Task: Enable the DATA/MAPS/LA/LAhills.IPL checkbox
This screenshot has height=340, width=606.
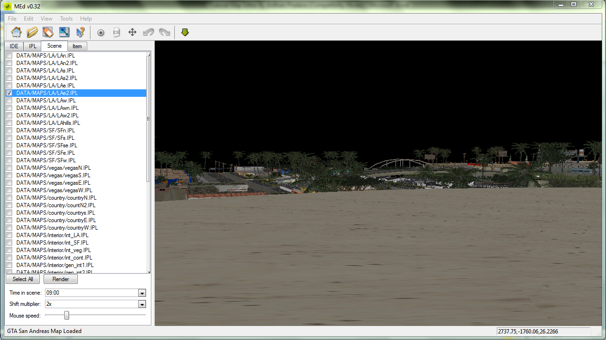Action: (9, 123)
